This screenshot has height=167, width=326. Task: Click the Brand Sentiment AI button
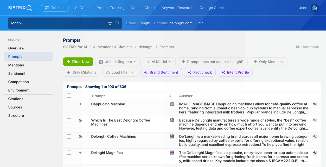[x=161, y=72]
